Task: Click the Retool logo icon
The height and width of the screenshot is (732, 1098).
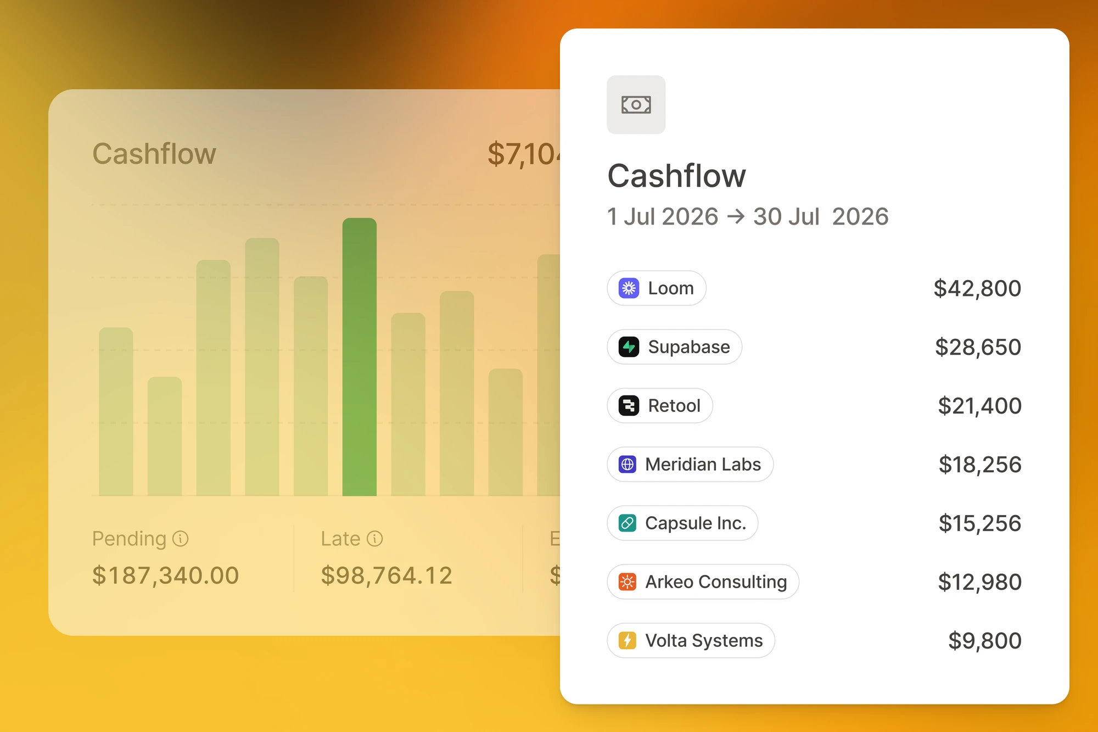Action: (x=629, y=406)
